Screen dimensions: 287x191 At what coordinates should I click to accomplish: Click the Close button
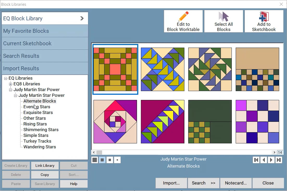coord(268,183)
